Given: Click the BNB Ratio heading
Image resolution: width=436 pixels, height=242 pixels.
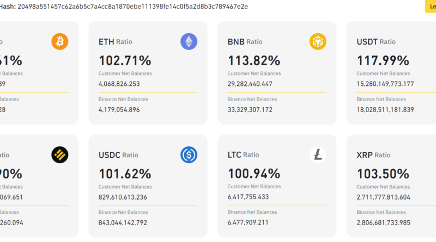Looking at the screenshot, I should click(245, 42).
